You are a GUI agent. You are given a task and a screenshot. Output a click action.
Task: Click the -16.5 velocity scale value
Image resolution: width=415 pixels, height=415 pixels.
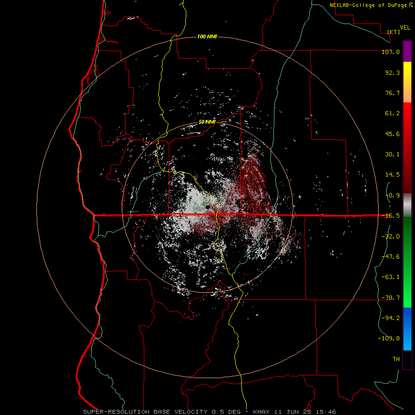391,216
